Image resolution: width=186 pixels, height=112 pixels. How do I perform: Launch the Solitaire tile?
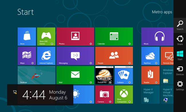[x=124, y=75]
